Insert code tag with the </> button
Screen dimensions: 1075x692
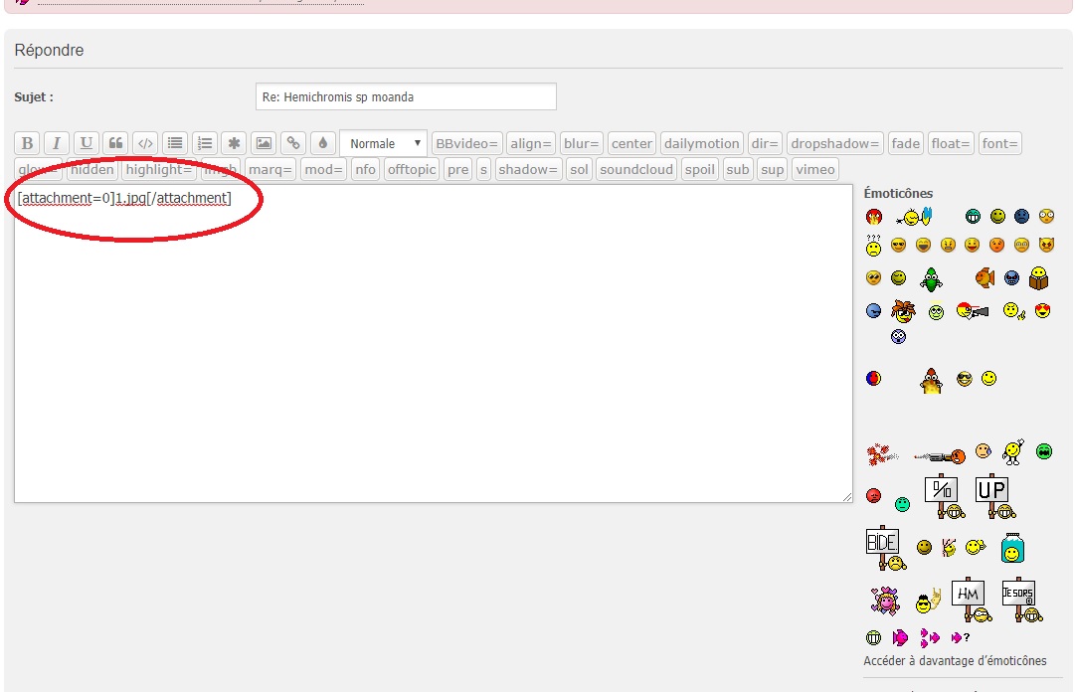point(145,143)
